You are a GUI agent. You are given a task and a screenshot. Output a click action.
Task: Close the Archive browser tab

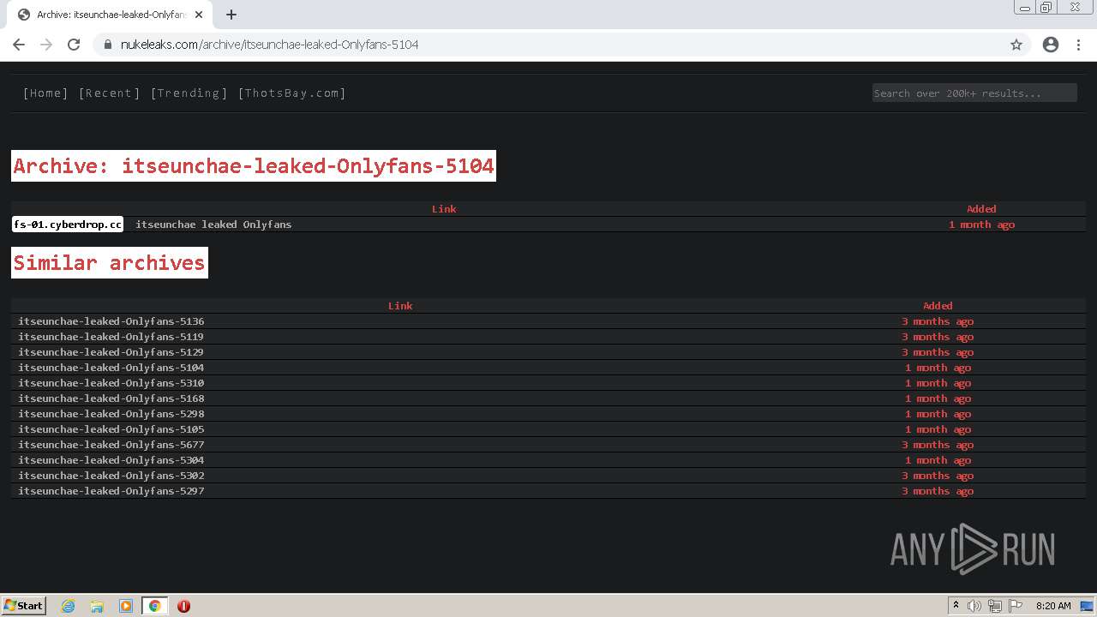click(x=199, y=15)
